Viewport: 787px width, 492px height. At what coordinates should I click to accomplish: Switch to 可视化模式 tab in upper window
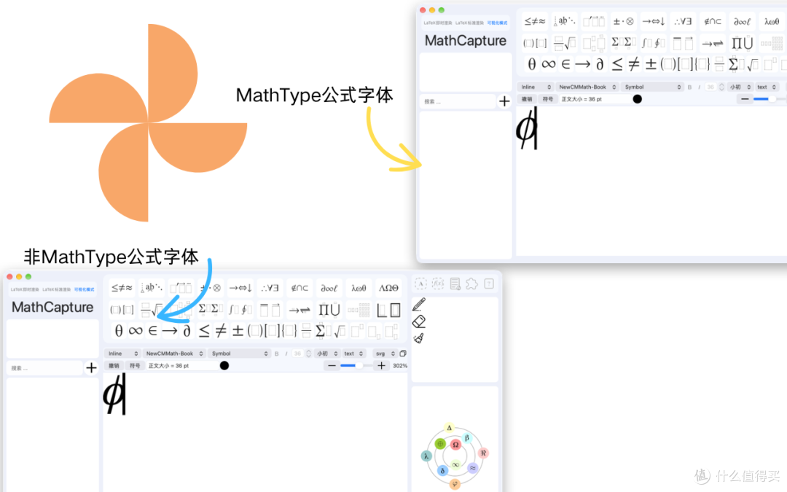pyautogui.click(x=497, y=23)
